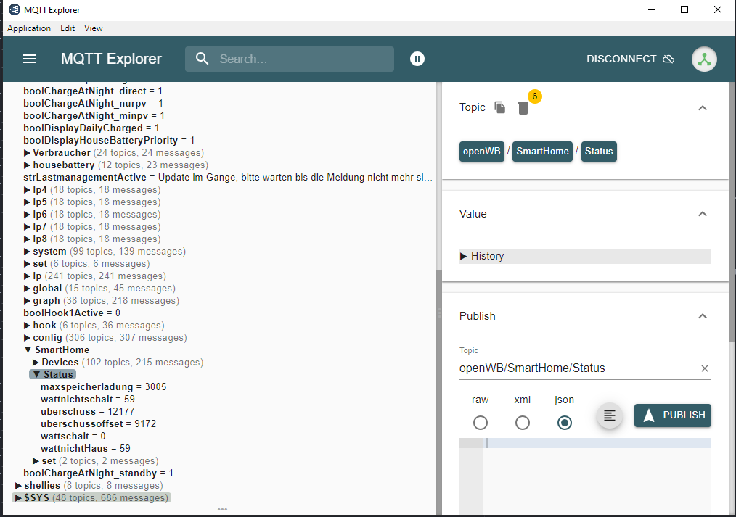Click into the JSON payload editor
The image size is (736, 517).
tap(597, 476)
